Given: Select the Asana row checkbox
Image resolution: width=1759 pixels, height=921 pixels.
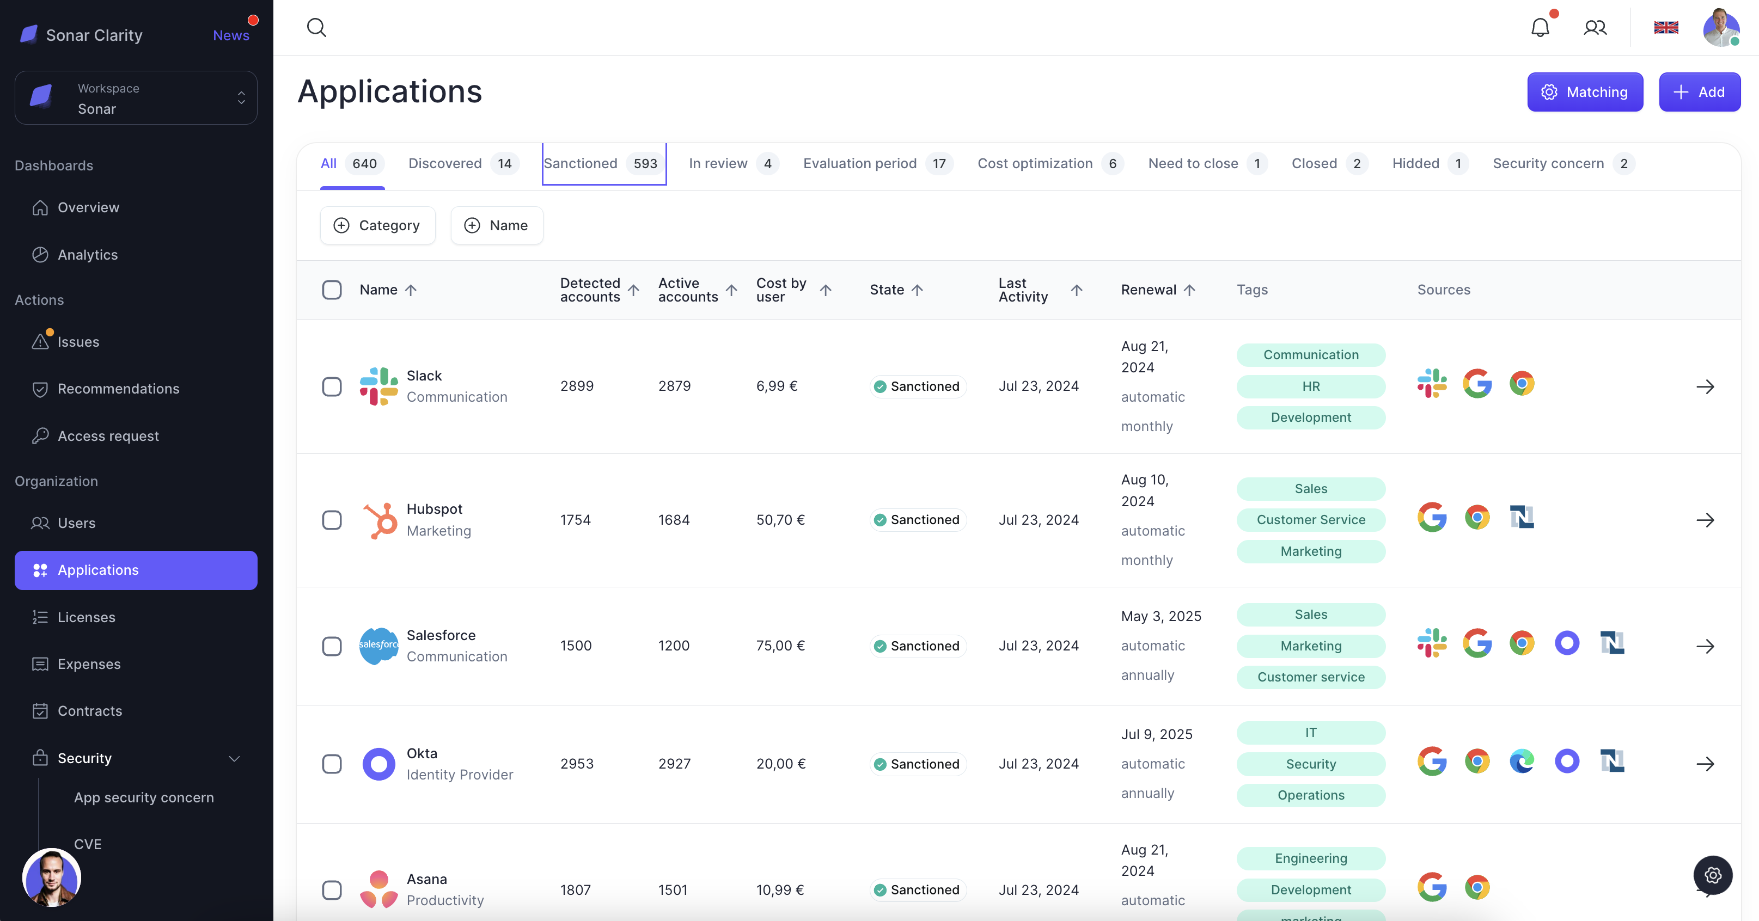Looking at the screenshot, I should point(332,889).
